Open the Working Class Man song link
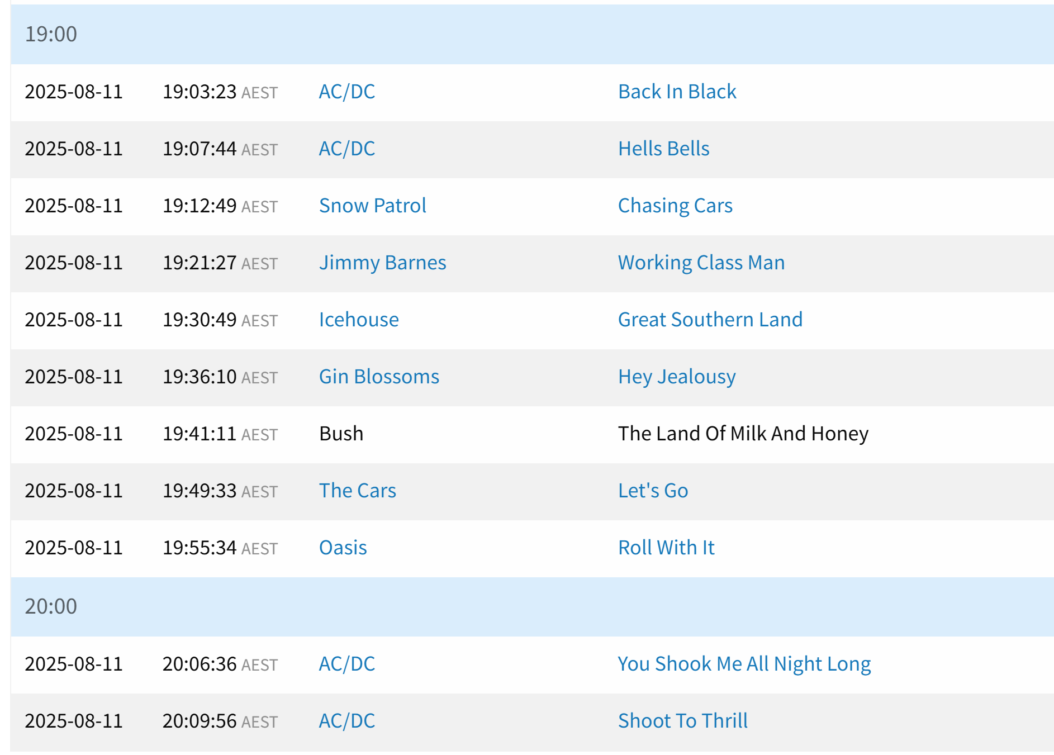The height and width of the screenshot is (755, 1054). click(701, 263)
